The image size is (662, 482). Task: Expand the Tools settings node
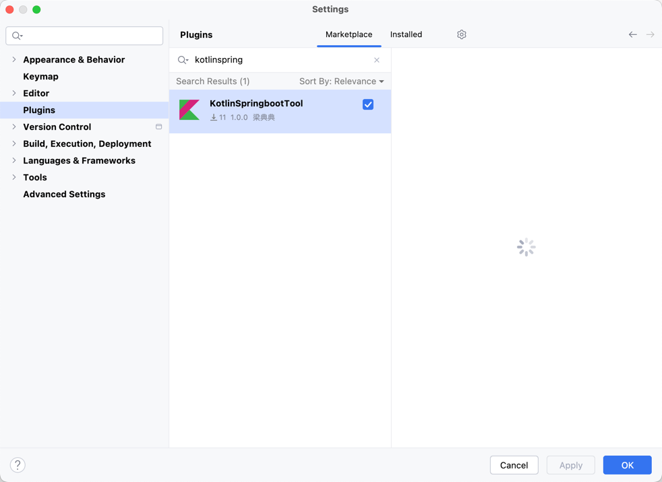(14, 178)
